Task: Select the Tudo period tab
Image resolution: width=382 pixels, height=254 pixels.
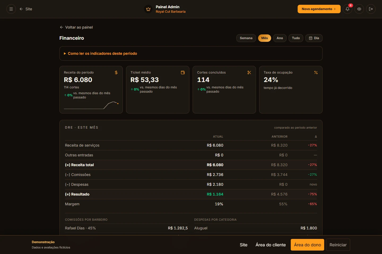Action: 296,38
